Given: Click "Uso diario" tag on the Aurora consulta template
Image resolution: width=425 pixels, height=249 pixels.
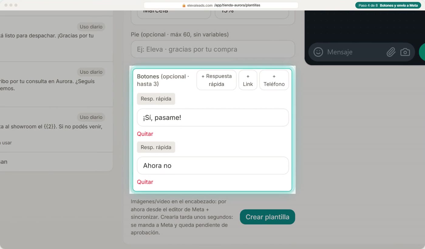Looking at the screenshot, I should 91,72.
